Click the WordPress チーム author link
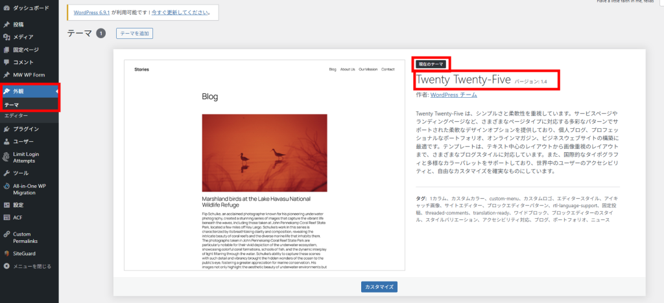Screen dimensions: 664x303 click(453, 95)
